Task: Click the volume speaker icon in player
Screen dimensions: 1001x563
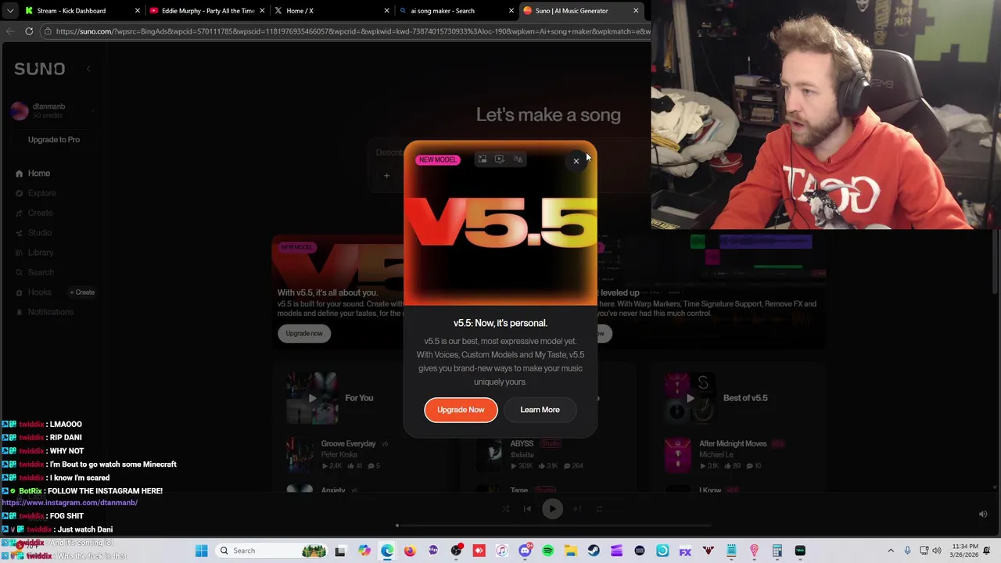Action: coord(983,515)
